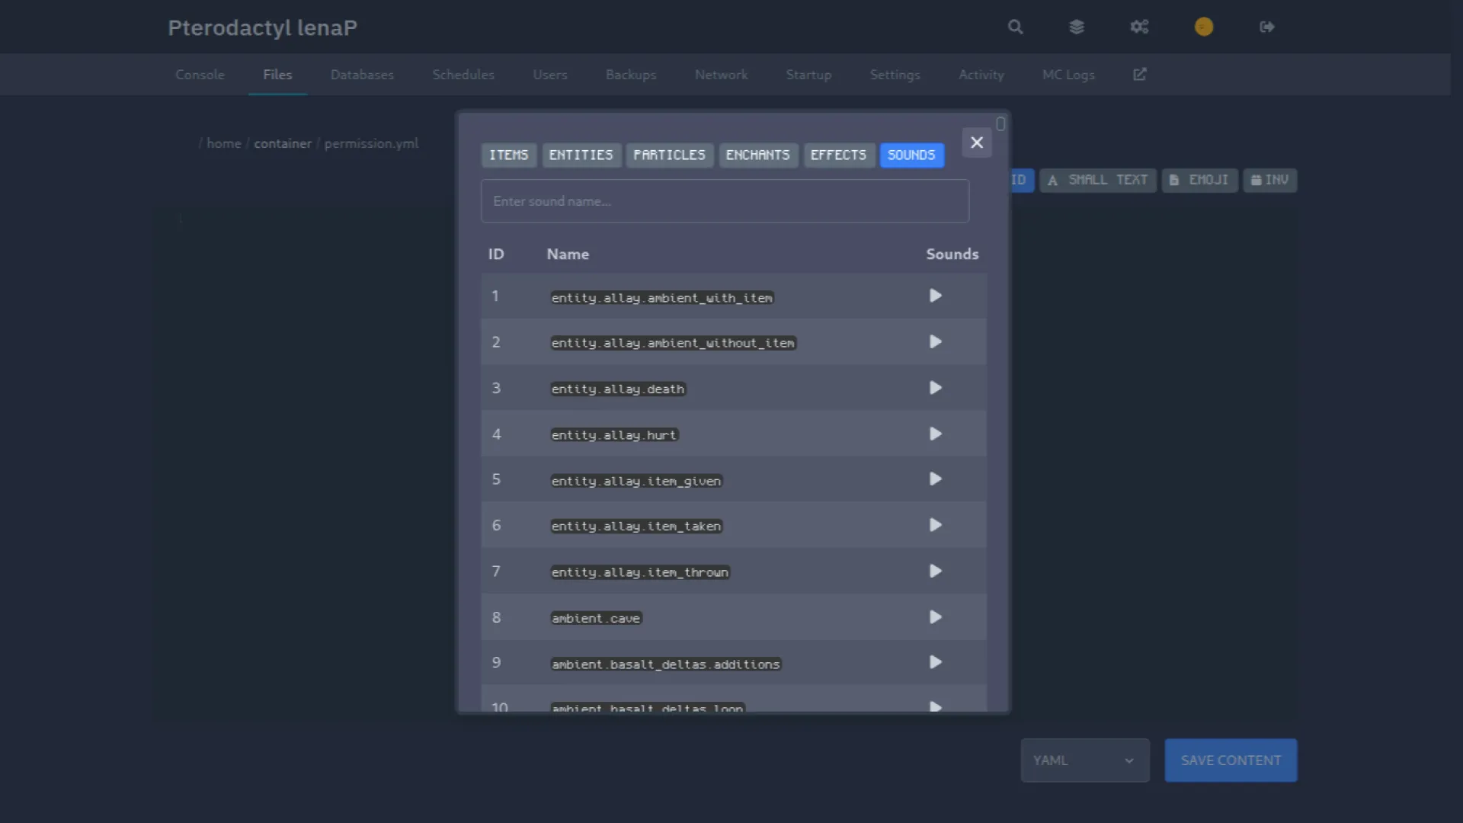Open the YAML language dropdown
The height and width of the screenshot is (823, 1463).
point(1084,761)
